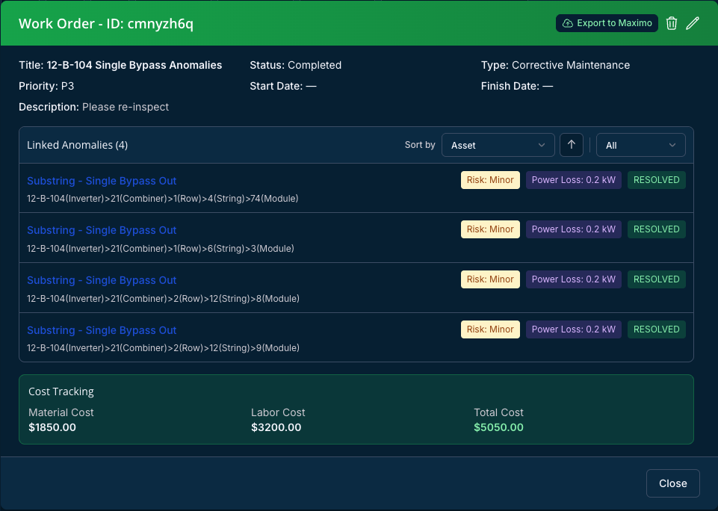Click the Description Please re-inspect text
718x511 pixels.
pos(94,107)
